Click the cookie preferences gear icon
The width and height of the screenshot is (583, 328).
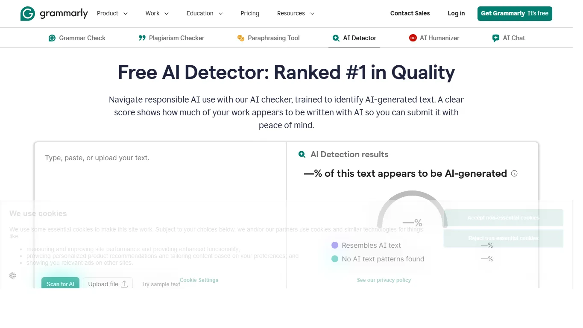tap(13, 275)
